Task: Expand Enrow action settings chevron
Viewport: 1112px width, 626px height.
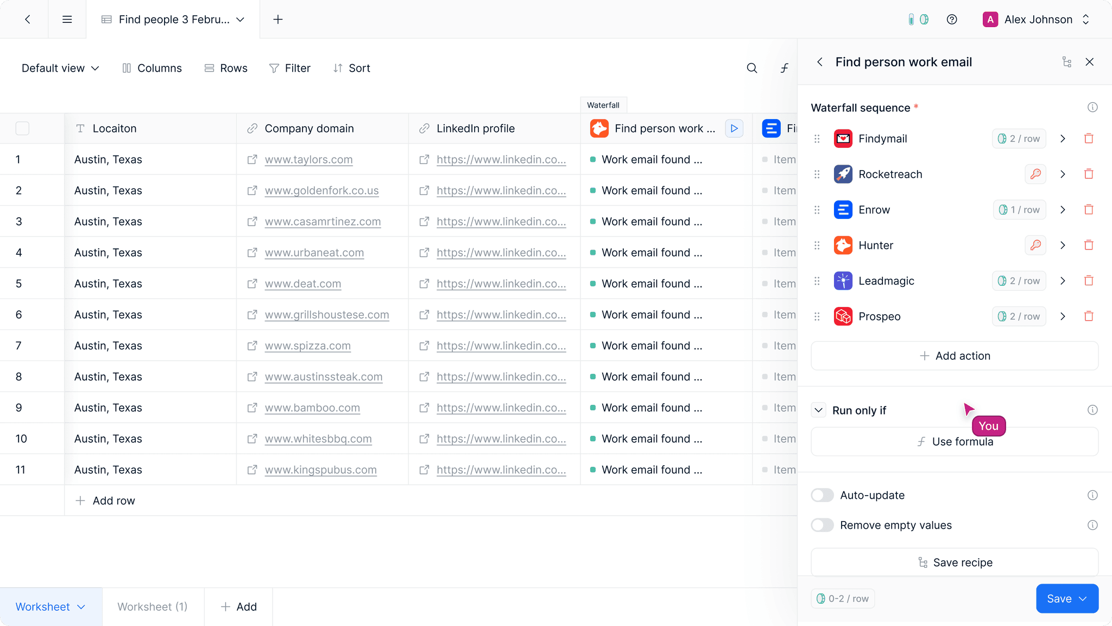Action: [1063, 210]
